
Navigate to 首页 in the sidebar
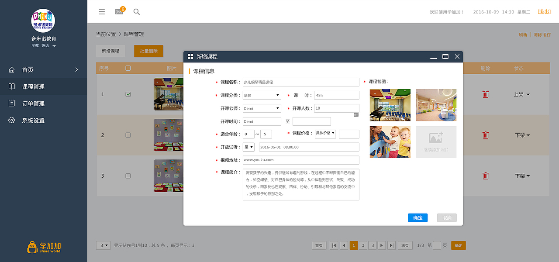28,69
